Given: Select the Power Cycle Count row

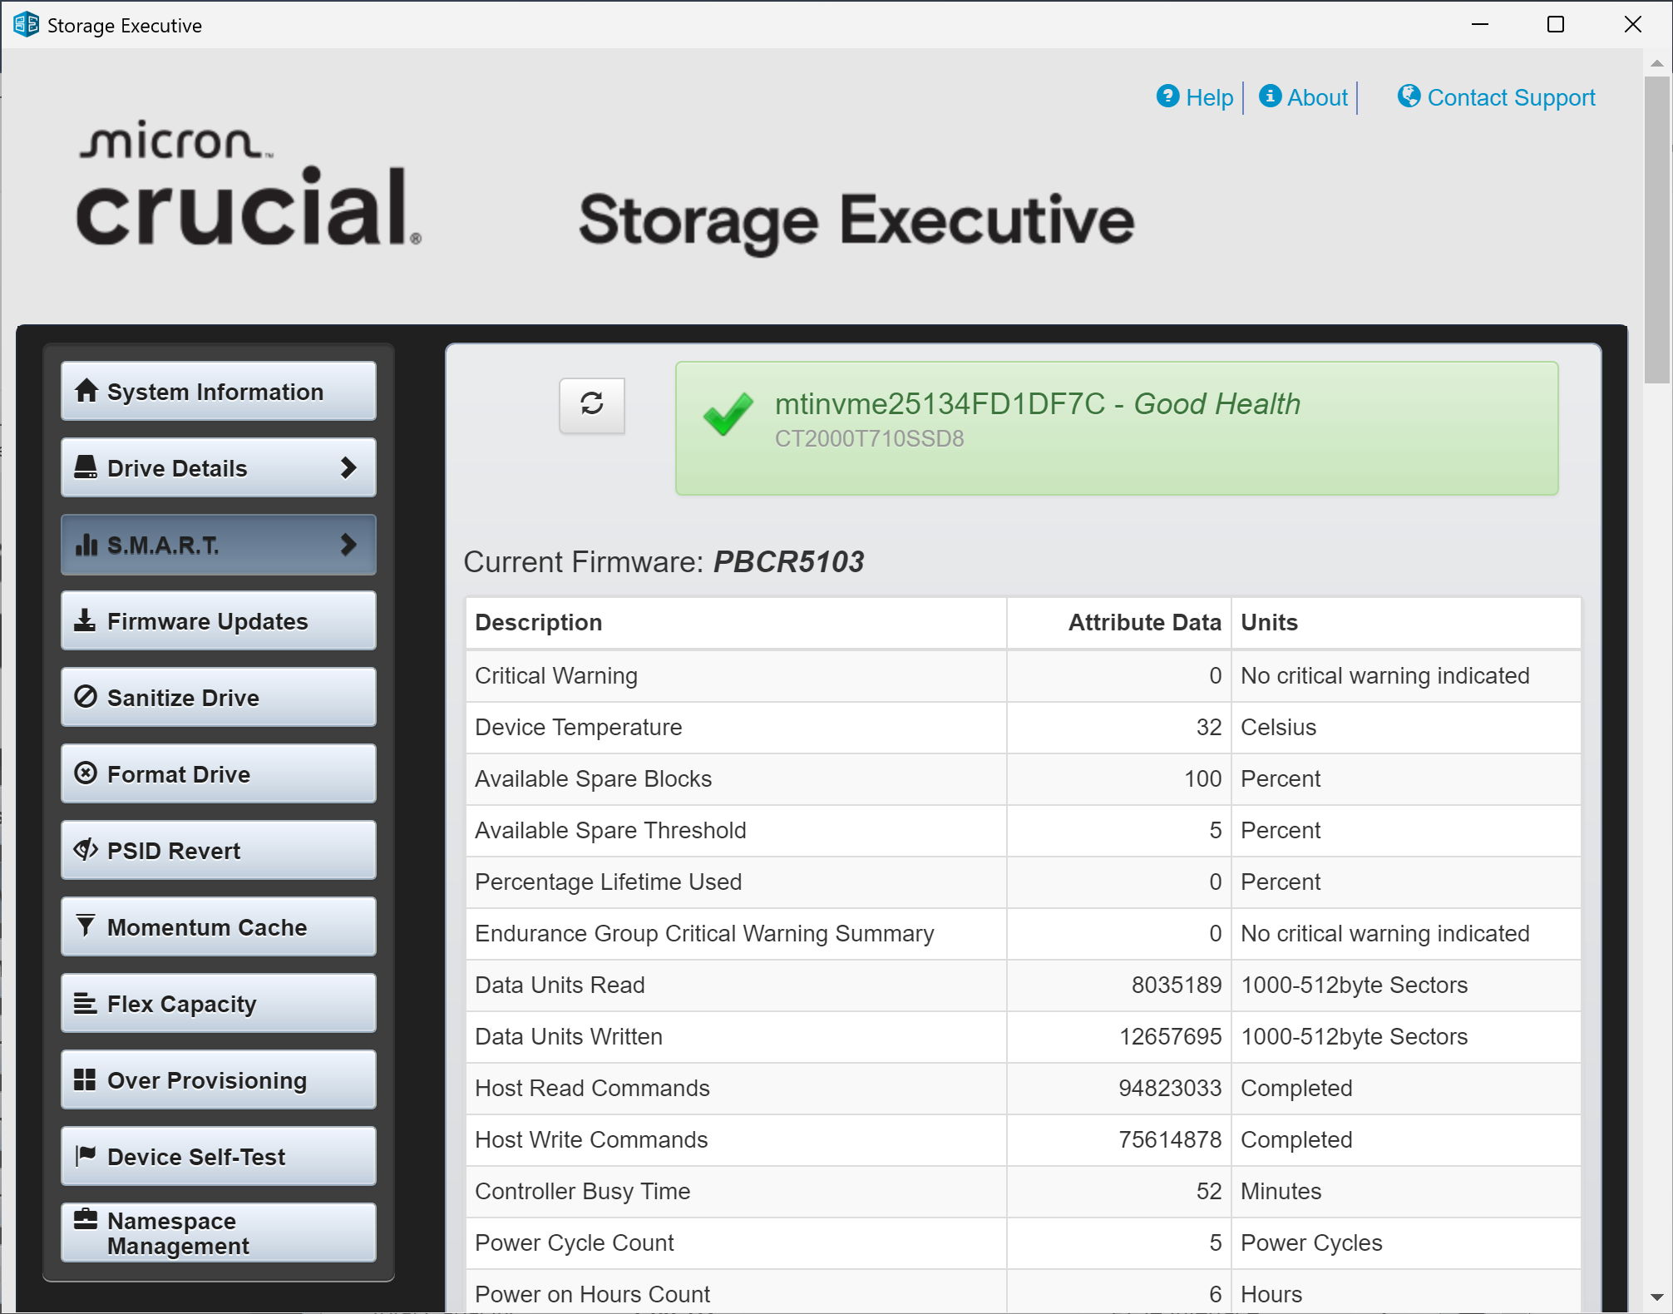Looking at the screenshot, I should pos(1023,1242).
